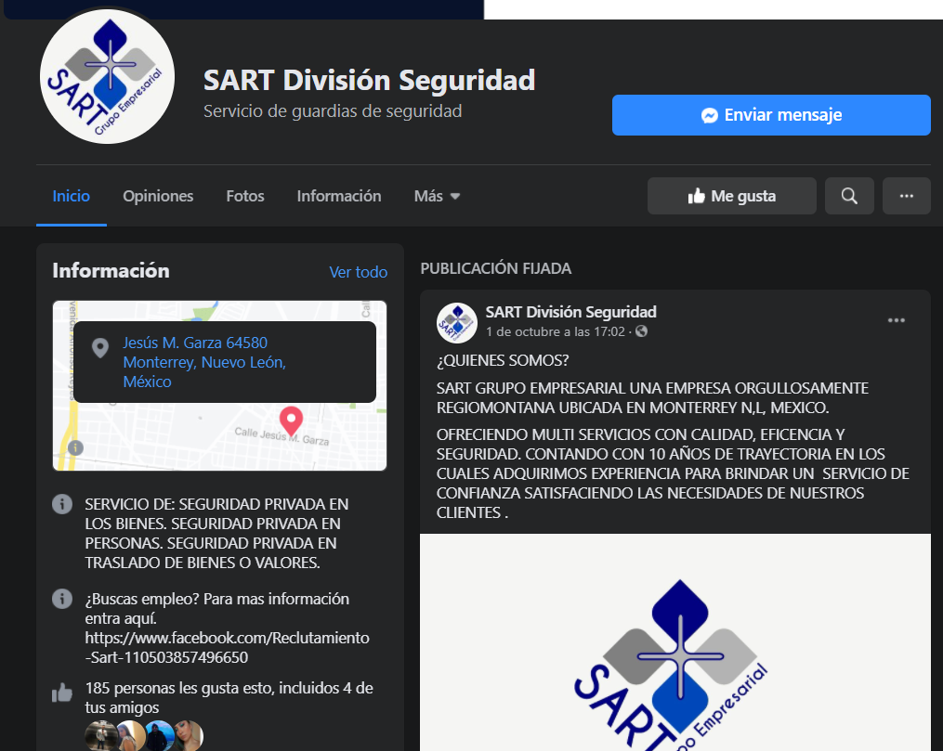Image resolution: width=943 pixels, height=751 pixels.
Task: Like the page with Me gusta button
Action: 731,196
